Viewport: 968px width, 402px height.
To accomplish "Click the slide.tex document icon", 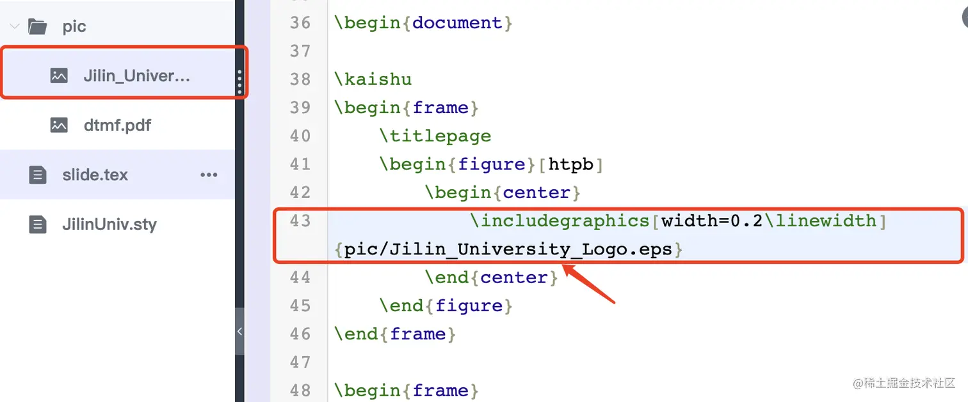I will [38, 174].
